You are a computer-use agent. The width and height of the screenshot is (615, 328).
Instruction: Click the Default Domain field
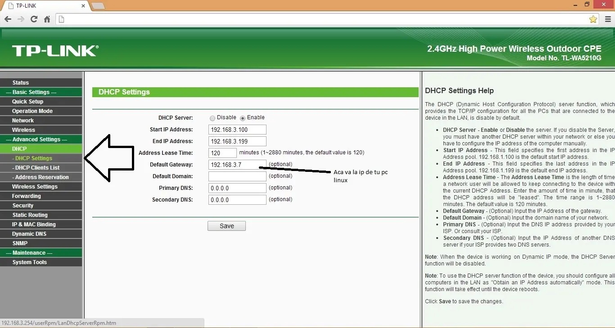[237, 176]
